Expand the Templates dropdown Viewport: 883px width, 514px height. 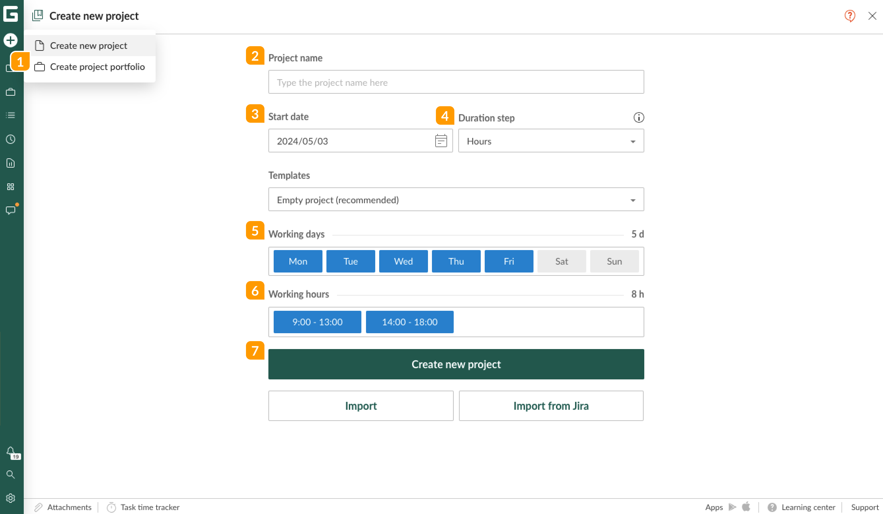(x=456, y=200)
